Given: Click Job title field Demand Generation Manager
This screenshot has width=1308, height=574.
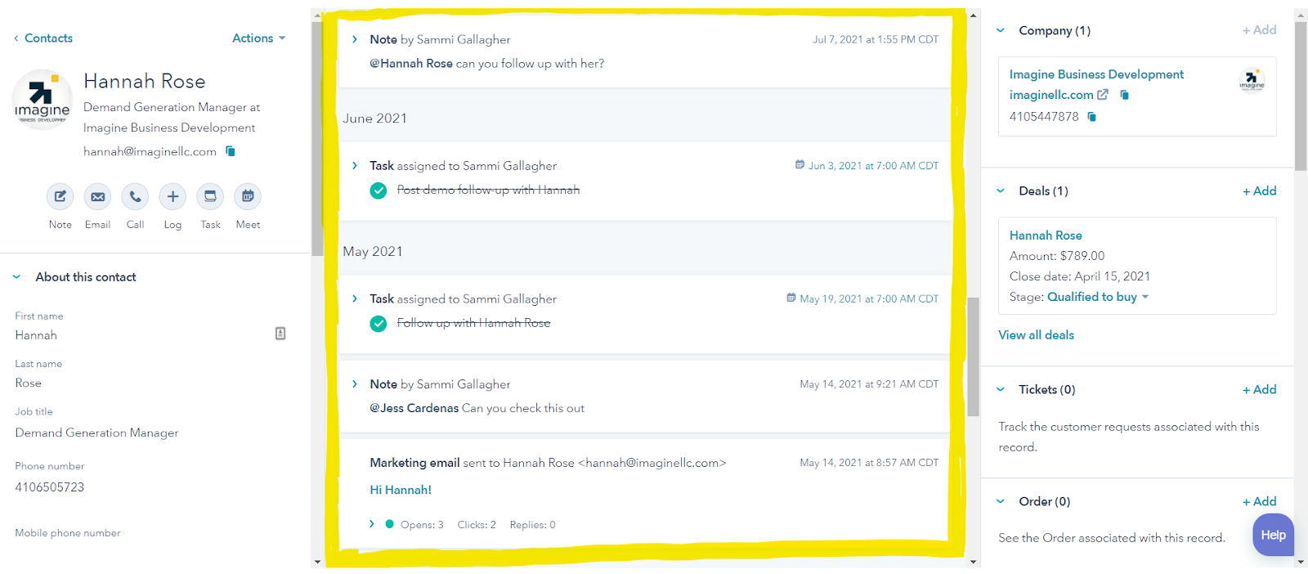Looking at the screenshot, I should point(96,433).
